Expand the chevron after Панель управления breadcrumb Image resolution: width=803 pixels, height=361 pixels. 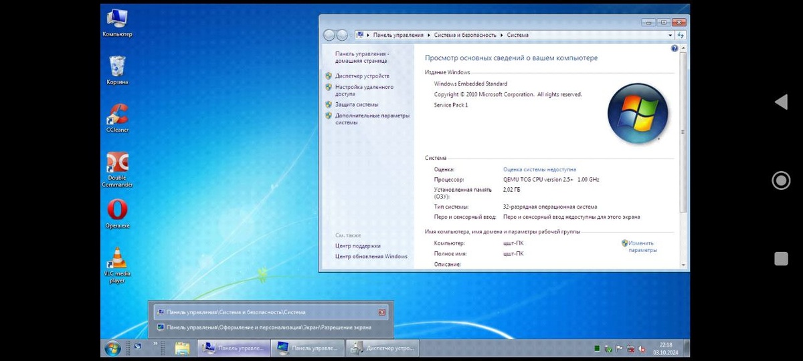(x=429, y=35)
